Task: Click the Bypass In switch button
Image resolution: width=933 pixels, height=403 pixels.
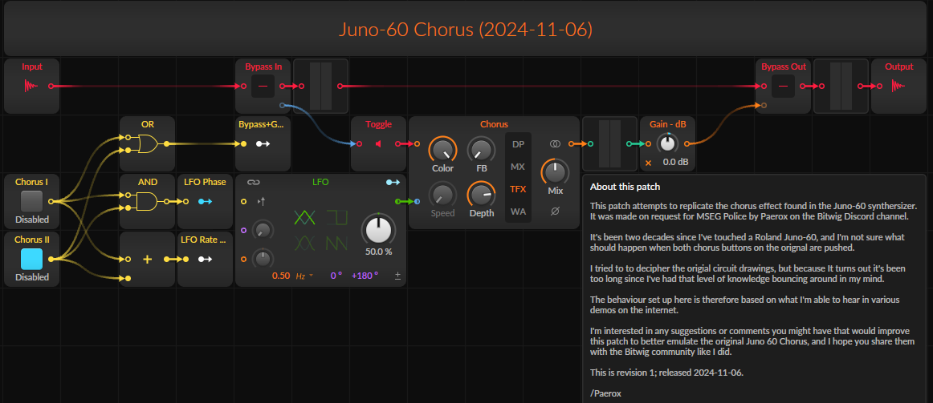Action: tap(263, 86)
